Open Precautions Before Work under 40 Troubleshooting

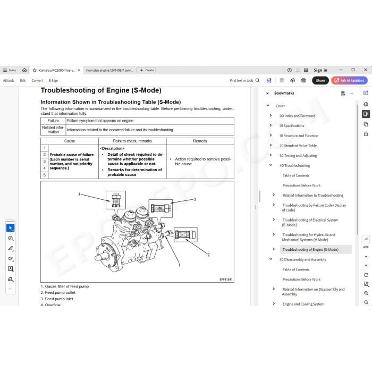[x=301, y=185]
